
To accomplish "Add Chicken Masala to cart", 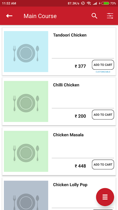I will pos(103,165).
